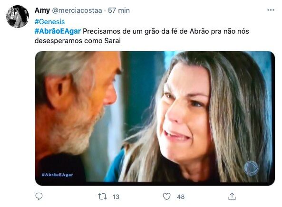Click the #AbrãoEAgar watermark inside the image
This screenshot has width=282, height=207.
coord(58,175)
